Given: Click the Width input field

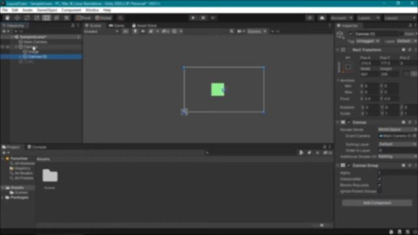Looking at the screenshot, I should pyautogui.click(x=369, y=74).
